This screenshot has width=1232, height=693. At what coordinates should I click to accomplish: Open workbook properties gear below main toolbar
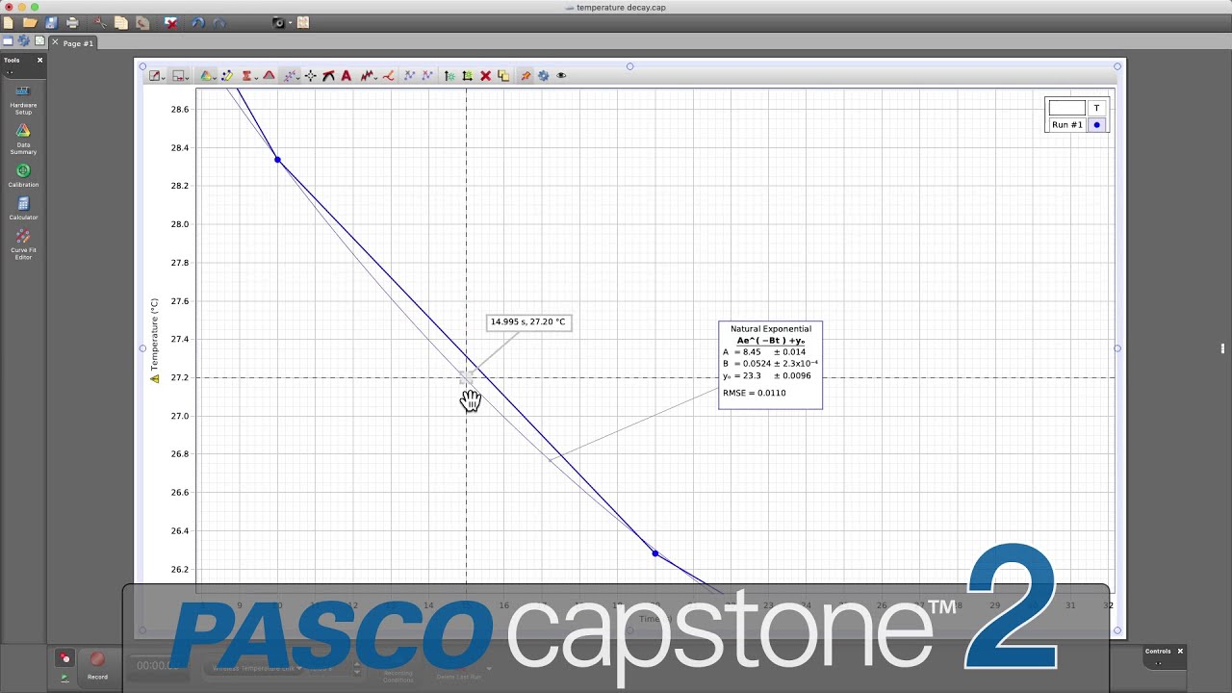click(x=24, y=41)
